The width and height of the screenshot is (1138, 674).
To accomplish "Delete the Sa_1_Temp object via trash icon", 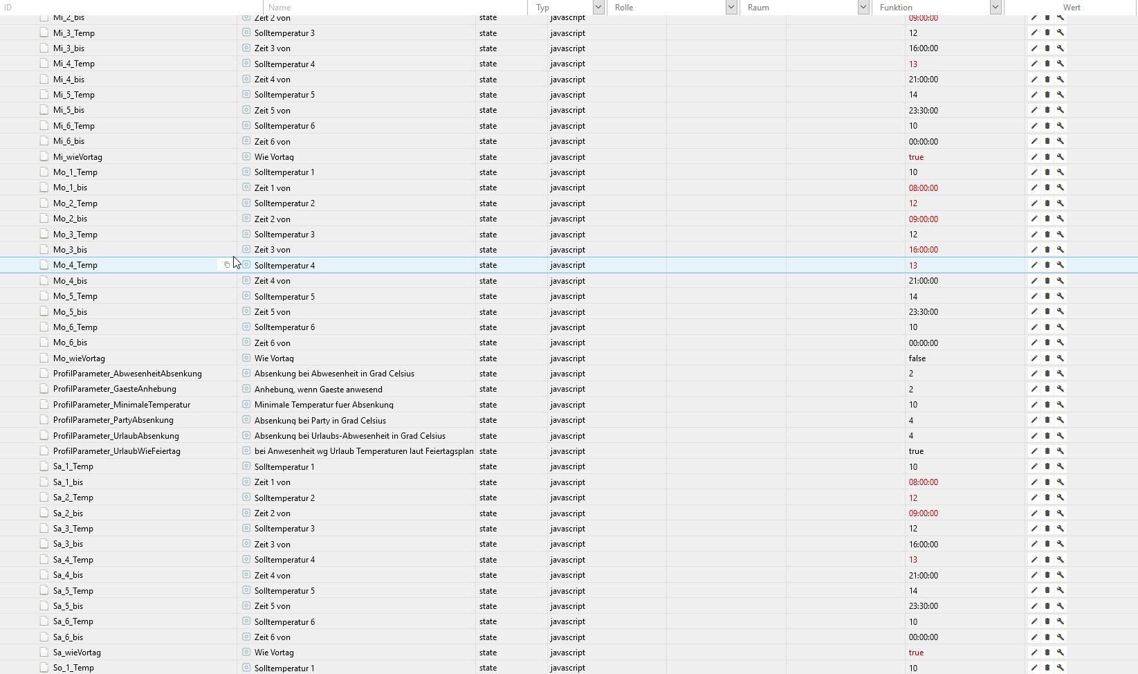I will tap(1047, 466).
